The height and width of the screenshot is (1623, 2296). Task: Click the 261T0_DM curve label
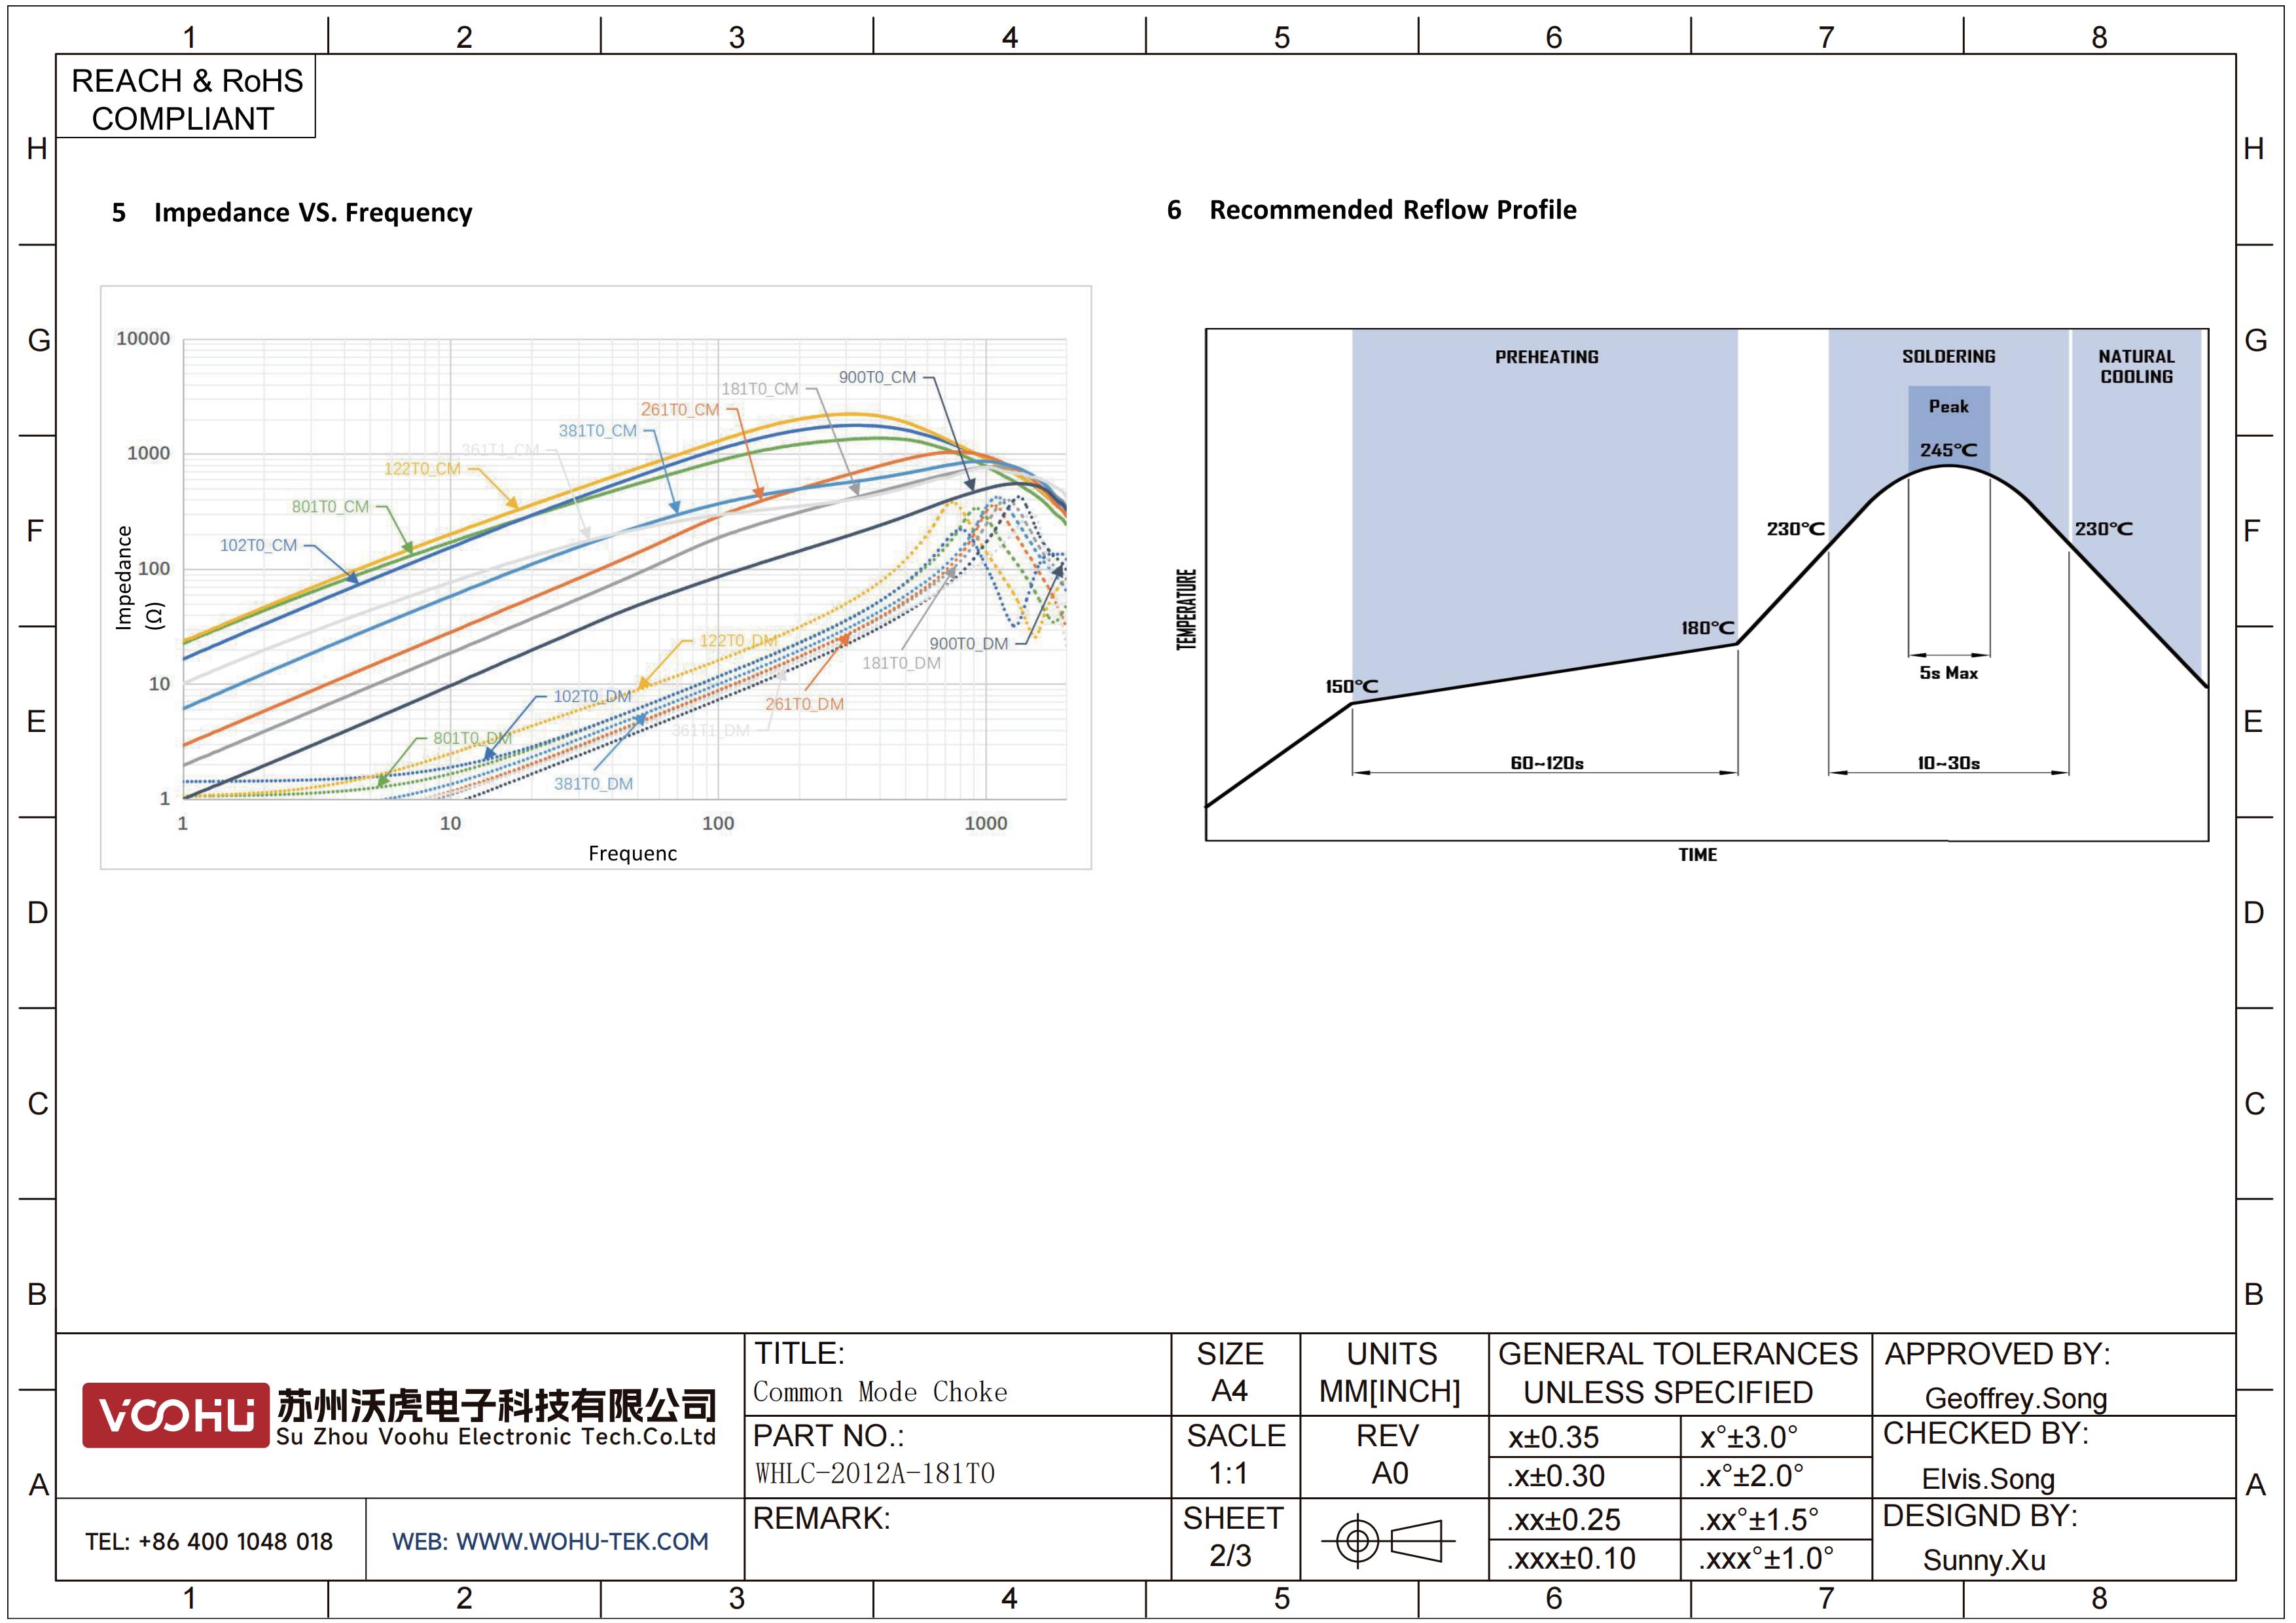pyautogui.click(x=805, y=704)
